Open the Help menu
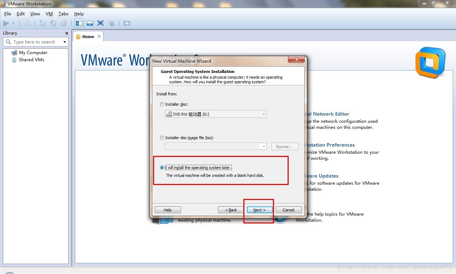The height and width of the screenshot is (274, 456). coord(79,14)
